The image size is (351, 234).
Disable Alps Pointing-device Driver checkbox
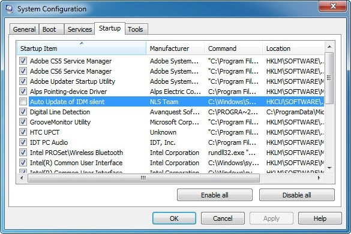coord(23,92)
